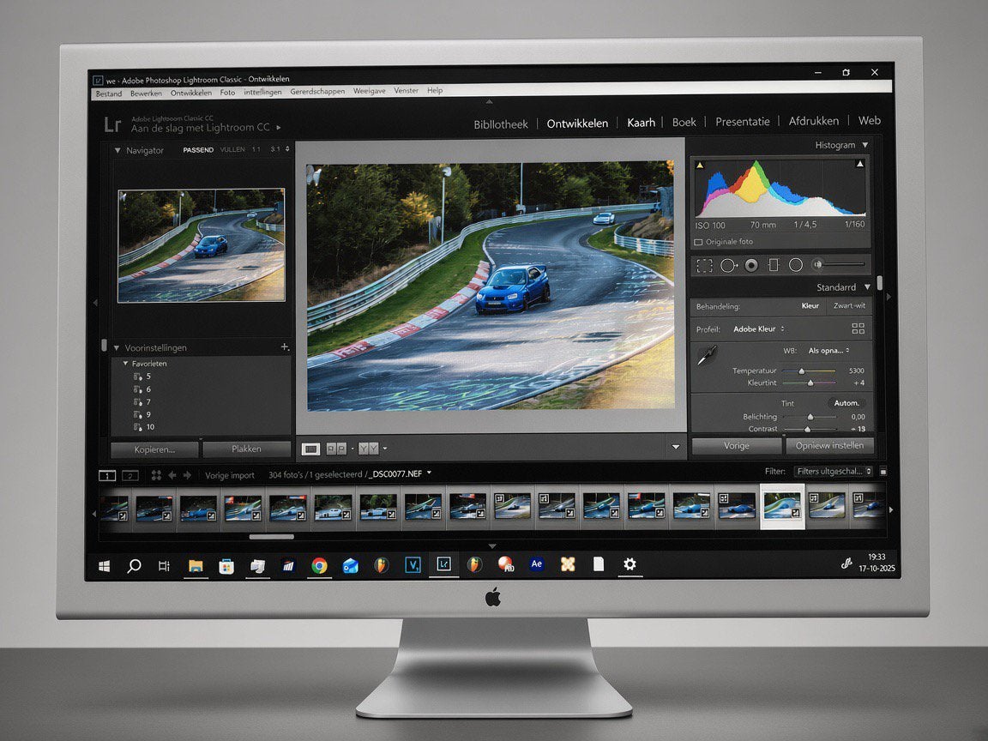This screenshot has height=741, width=988.
Task: Click the Vorige button
Action: [x=737, y=445]
